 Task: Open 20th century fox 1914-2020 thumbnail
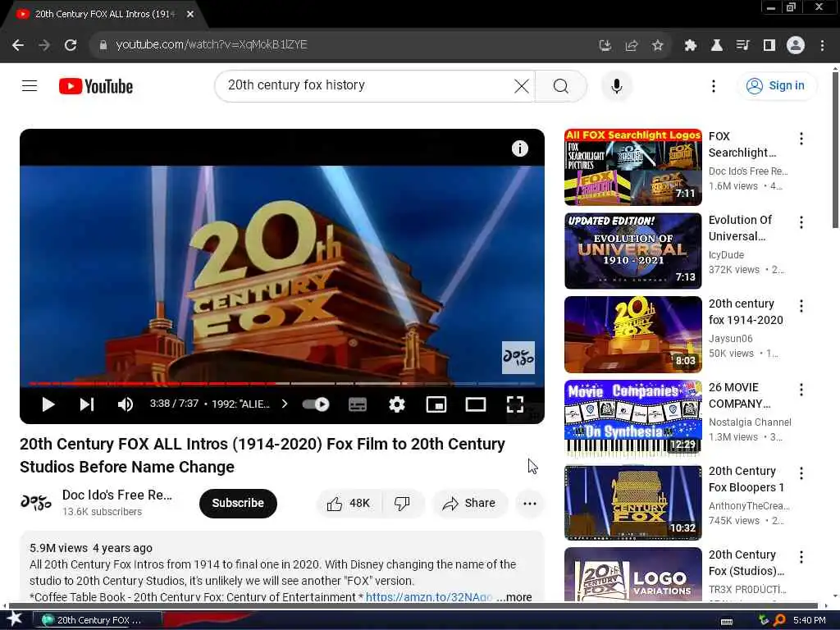(632, 335)
